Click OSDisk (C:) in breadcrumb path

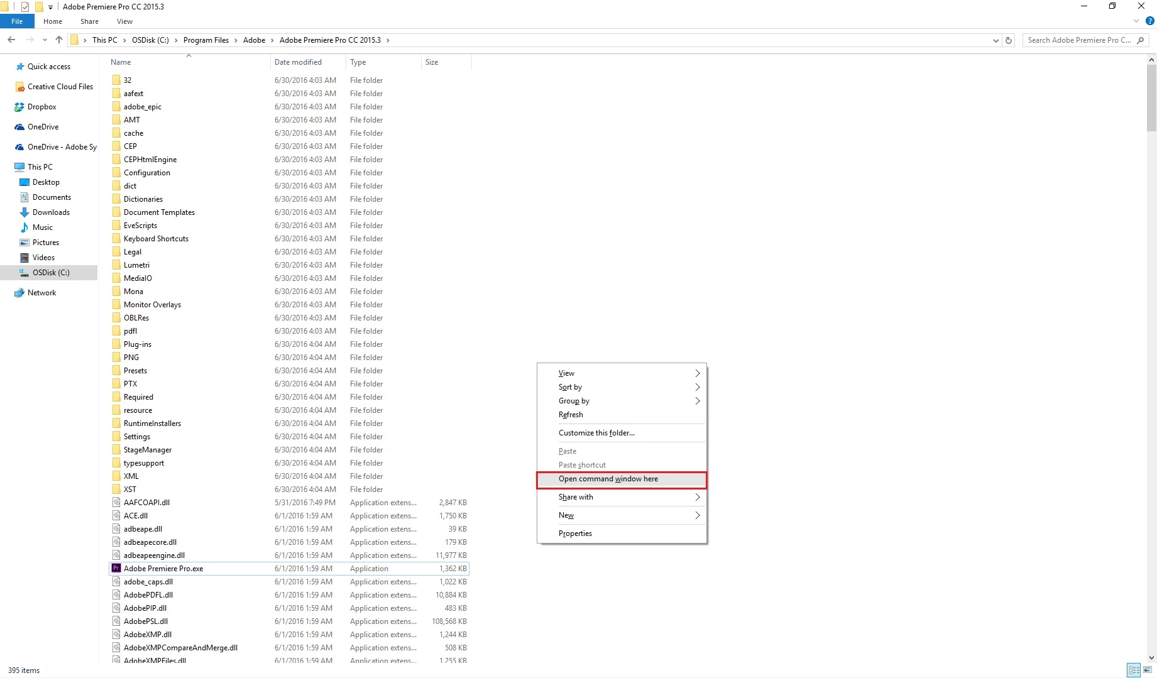[x=150, y=40]
